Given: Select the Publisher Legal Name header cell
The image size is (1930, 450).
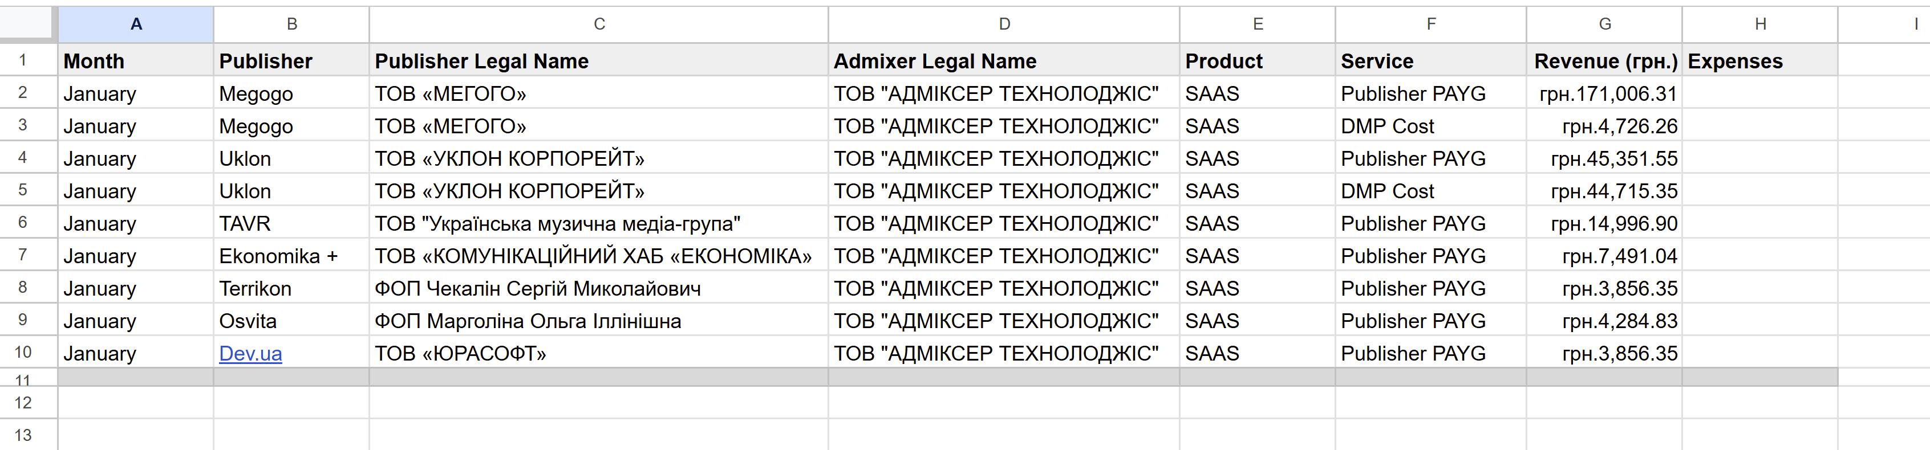Looking at the screenshot, I should (x=599, y=60).
